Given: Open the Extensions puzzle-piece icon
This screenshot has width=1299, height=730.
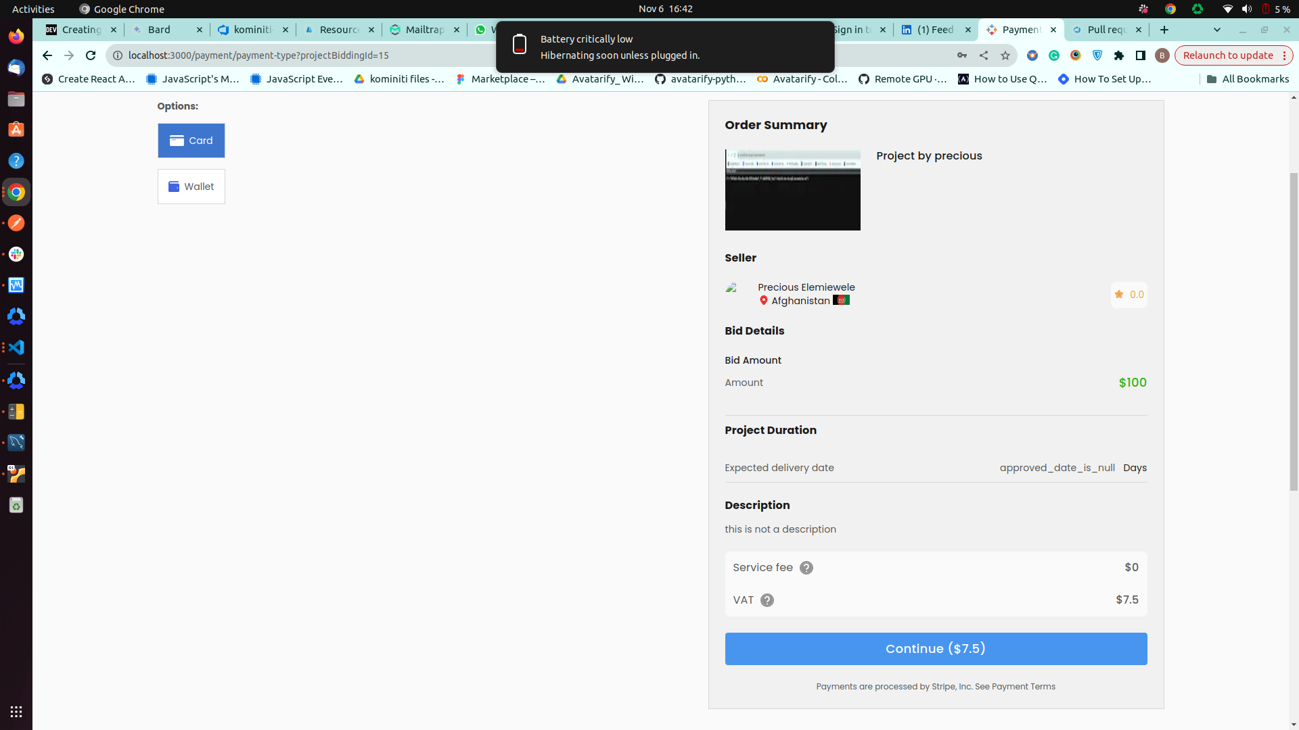Looking at the screenshot, I should [1119, 55].
